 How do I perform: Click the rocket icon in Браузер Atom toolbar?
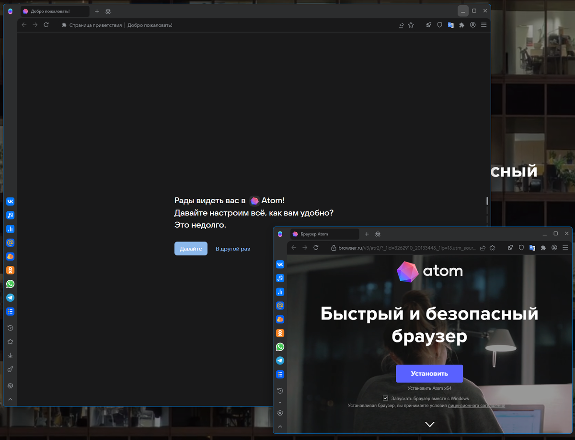click(x=510, y=248)
